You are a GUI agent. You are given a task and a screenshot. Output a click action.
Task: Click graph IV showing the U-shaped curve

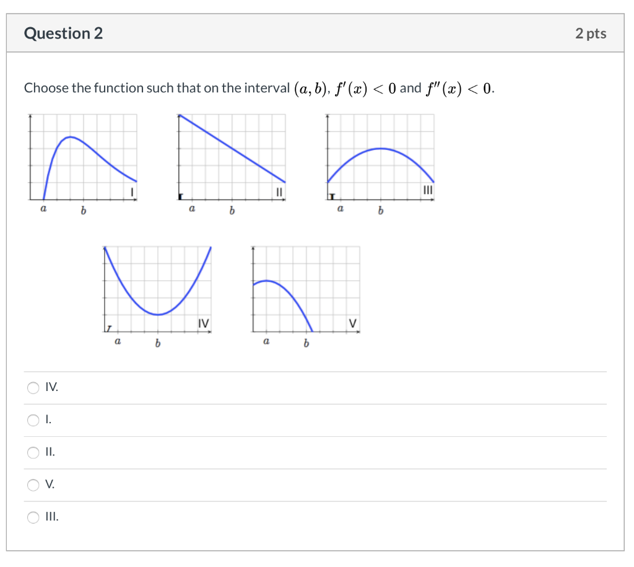(157, 288)
